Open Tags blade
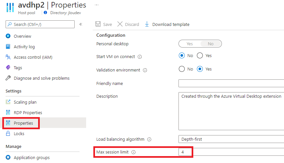Screen dimensions: 284x163 pyautogui.click(x=18, y=68)
